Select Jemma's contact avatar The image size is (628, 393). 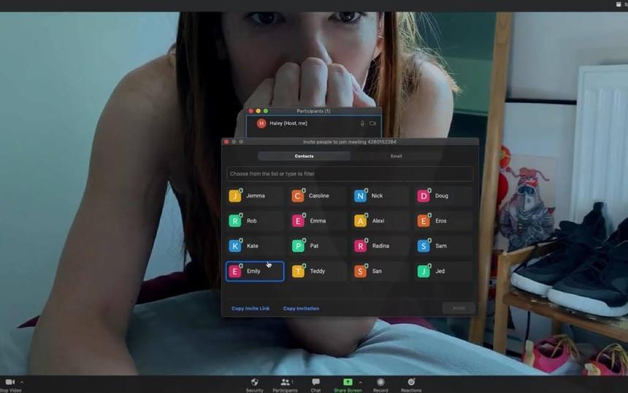pyautogui.click(x=234, y=196)
